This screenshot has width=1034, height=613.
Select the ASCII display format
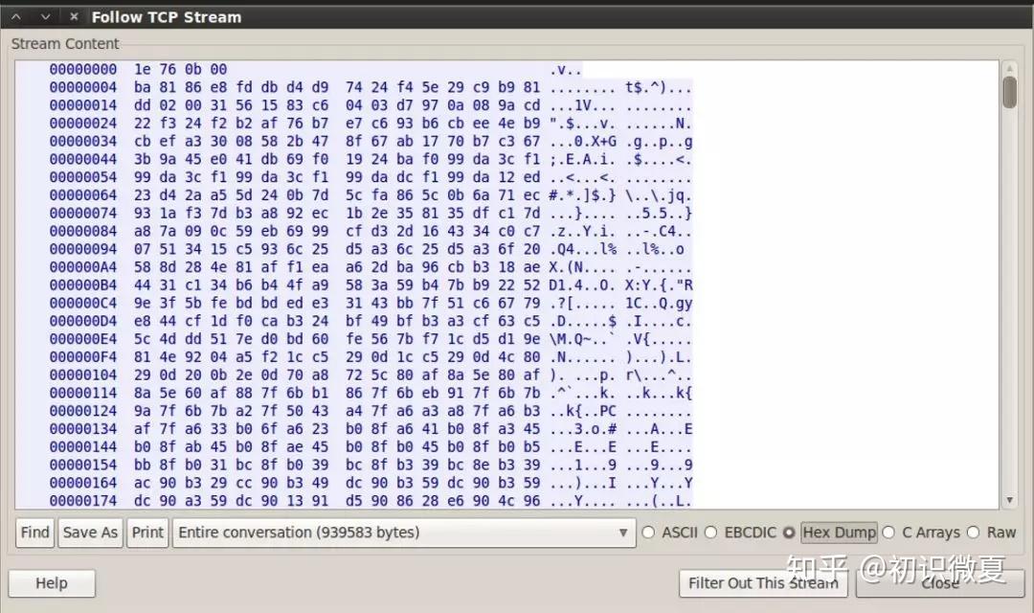click(x=648, y=532)
